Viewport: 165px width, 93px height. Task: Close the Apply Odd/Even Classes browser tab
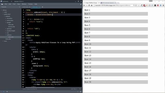[x=99, y=3]
